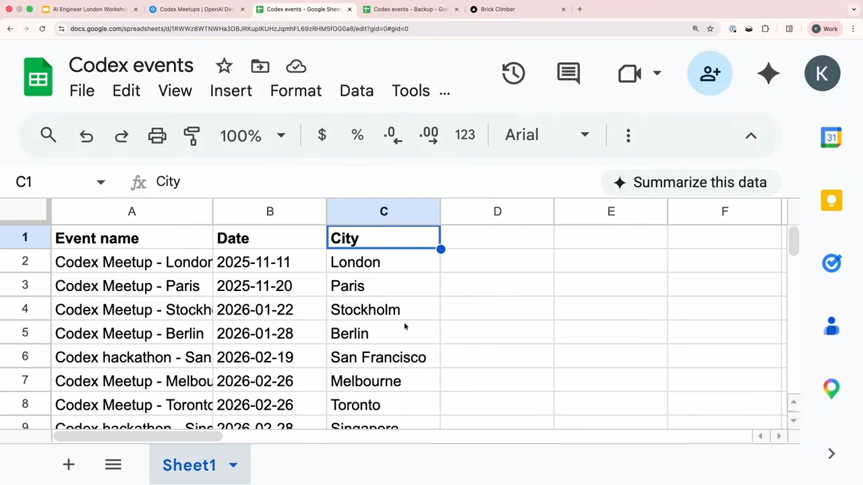This screenshot has width=863, height=485.
Task: Click the Redo arrow
Action: [x=121, y=135]
